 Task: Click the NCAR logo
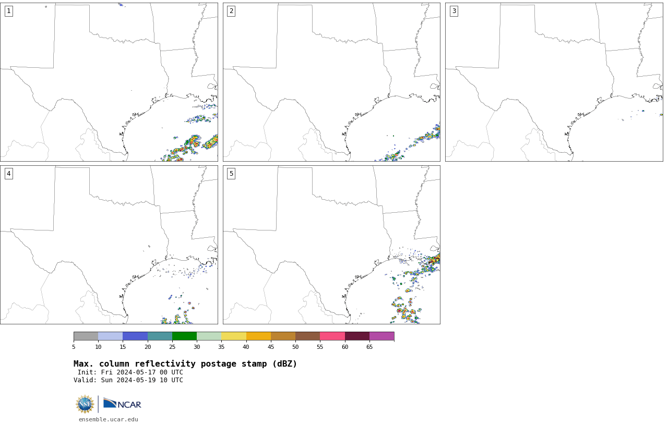[122, 404]
